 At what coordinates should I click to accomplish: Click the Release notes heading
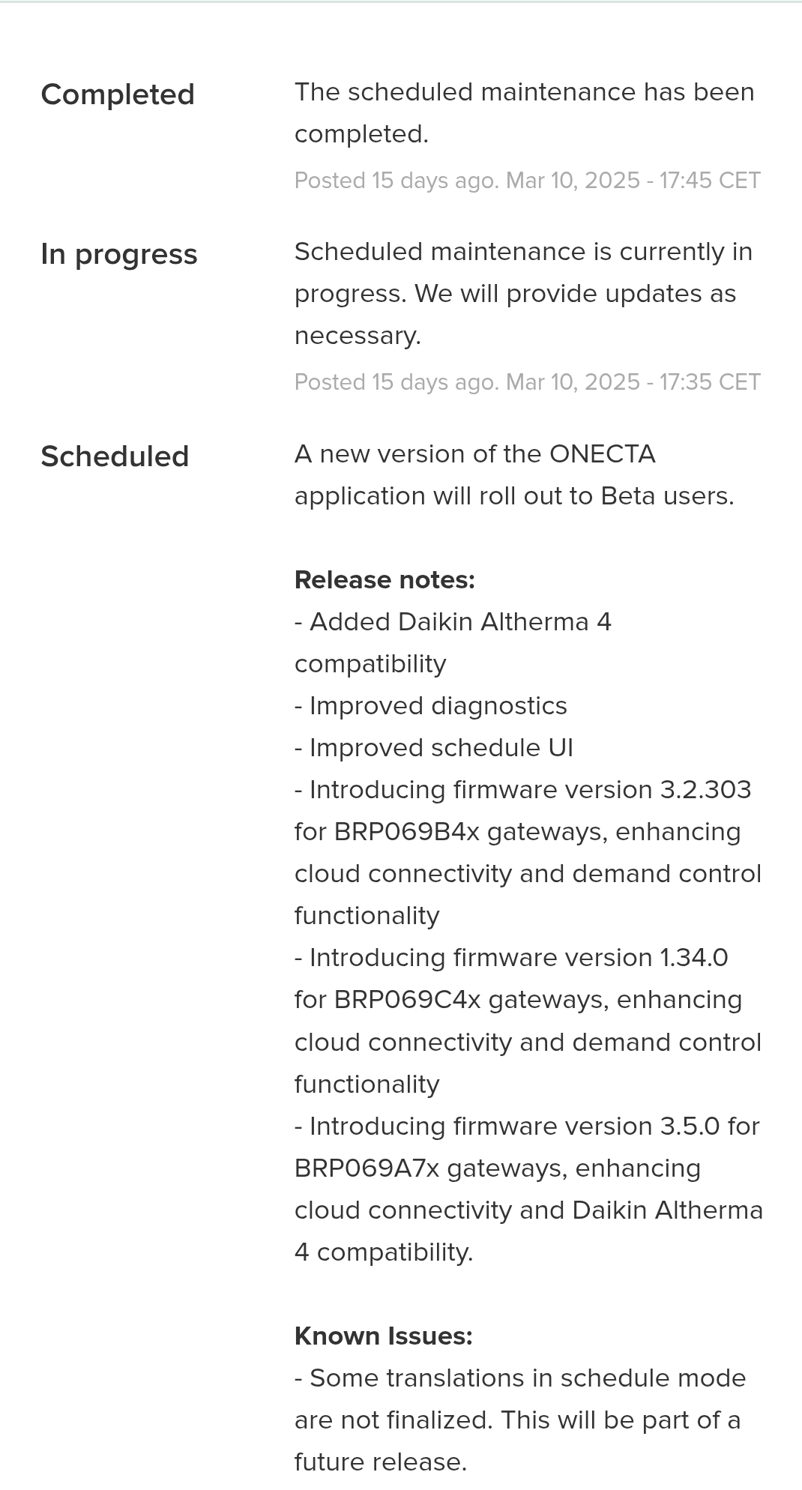point(385,579)
